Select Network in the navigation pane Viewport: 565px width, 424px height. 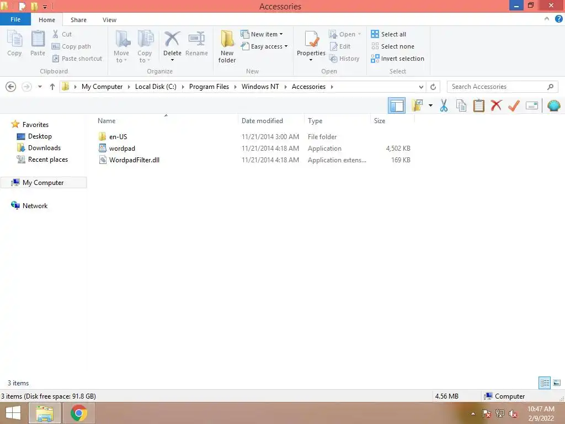tap(29, 205)
